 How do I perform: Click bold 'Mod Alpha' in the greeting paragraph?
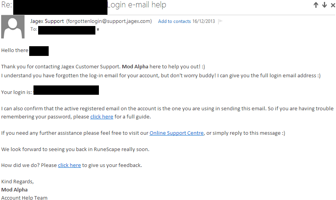pos(135,67)
